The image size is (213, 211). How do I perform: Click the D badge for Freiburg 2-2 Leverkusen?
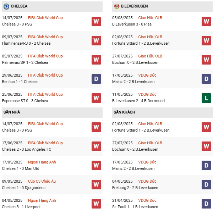tap(207, 184)
